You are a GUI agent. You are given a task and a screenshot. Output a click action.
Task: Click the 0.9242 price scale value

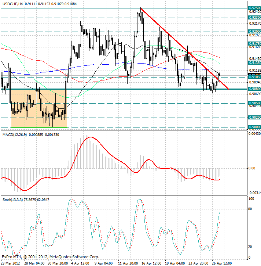255,11
